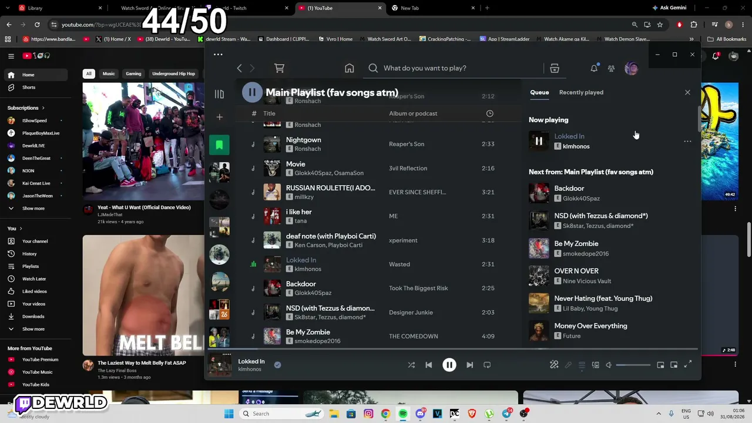Image resolution: width=752 pixels, height=423 pixels.
Task: Collapse Your Library sidebar in Spotify
Action: point(219,94)
